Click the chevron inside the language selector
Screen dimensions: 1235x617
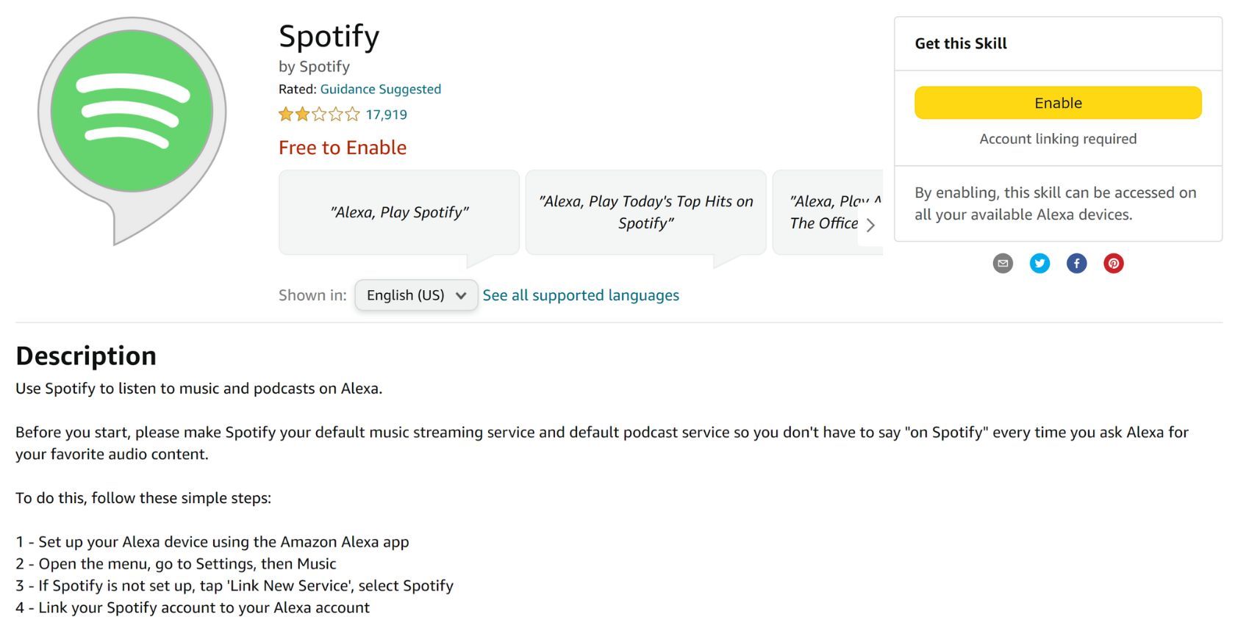pyautogui.click(x=462, y=295)
